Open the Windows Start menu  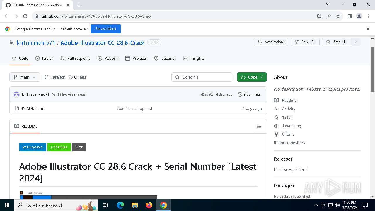7,205
